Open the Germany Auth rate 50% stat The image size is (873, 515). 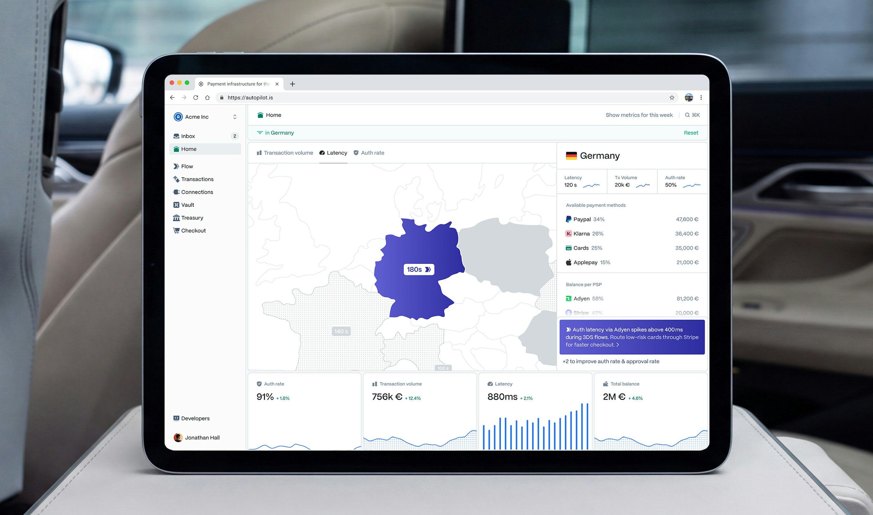[682, 181]
